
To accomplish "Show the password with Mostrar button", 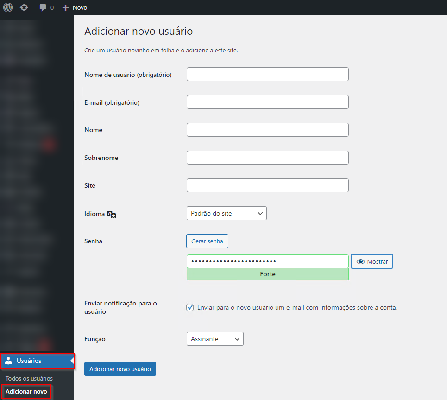I will (372, 261).
